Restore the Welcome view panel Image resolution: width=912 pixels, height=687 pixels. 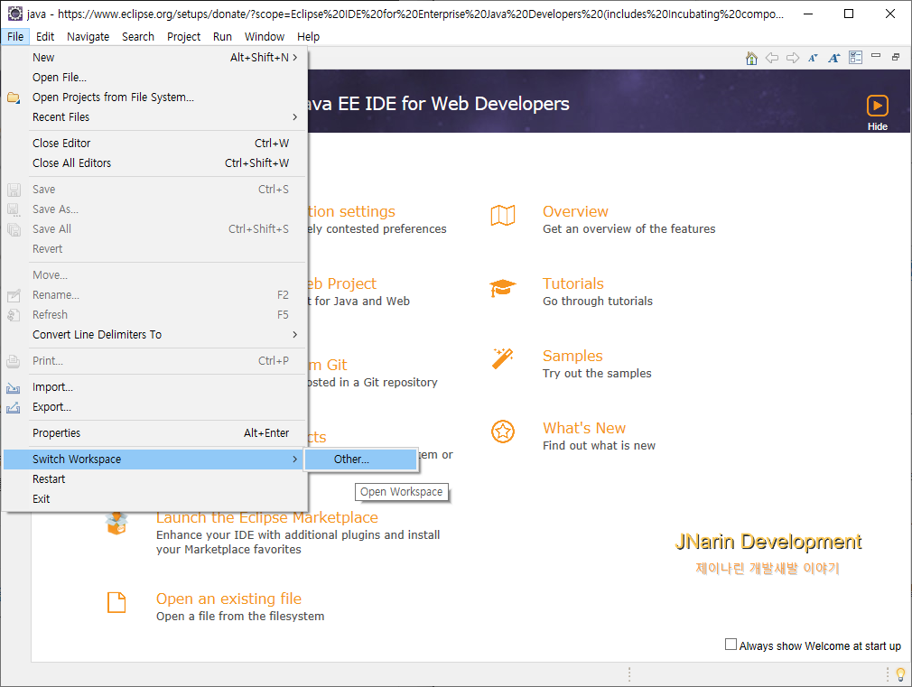coord(896,57)
